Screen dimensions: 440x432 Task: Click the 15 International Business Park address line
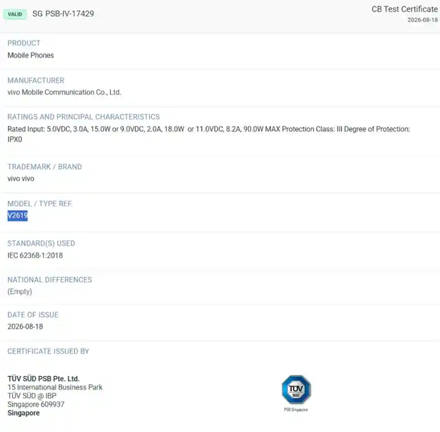pyautogui.click(x=55, y=387)
